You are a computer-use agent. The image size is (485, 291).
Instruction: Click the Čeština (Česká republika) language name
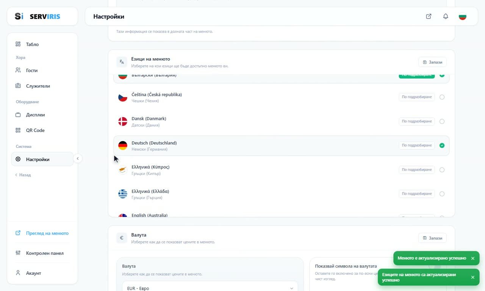pos(157,94)
